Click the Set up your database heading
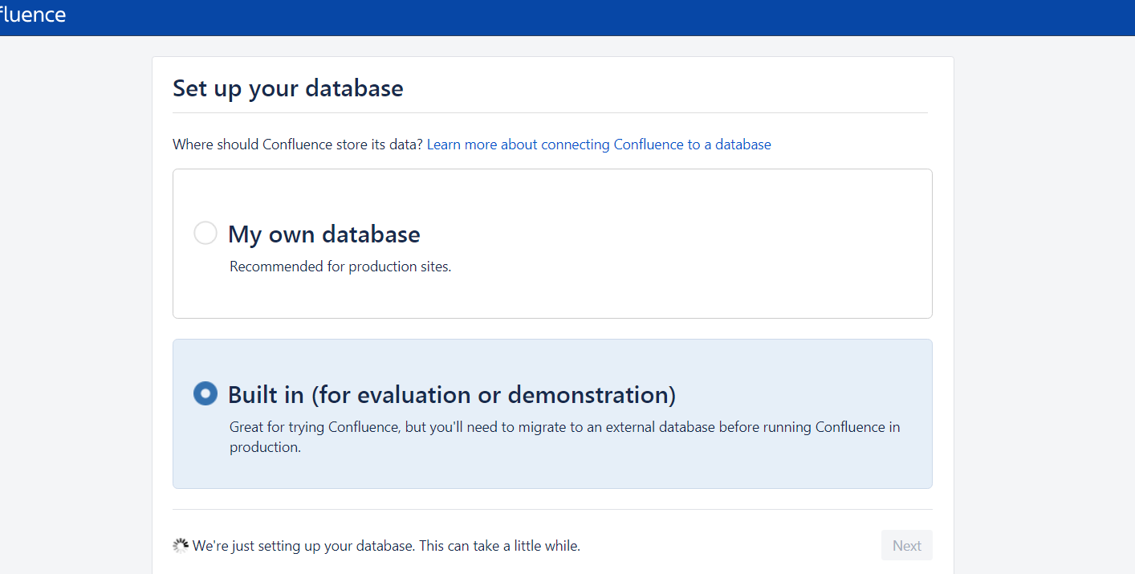The image size is (1135, 574). 287,88
